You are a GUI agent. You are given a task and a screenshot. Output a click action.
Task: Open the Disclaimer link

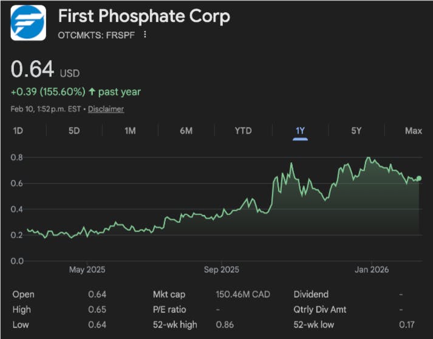tap(106, 109)
